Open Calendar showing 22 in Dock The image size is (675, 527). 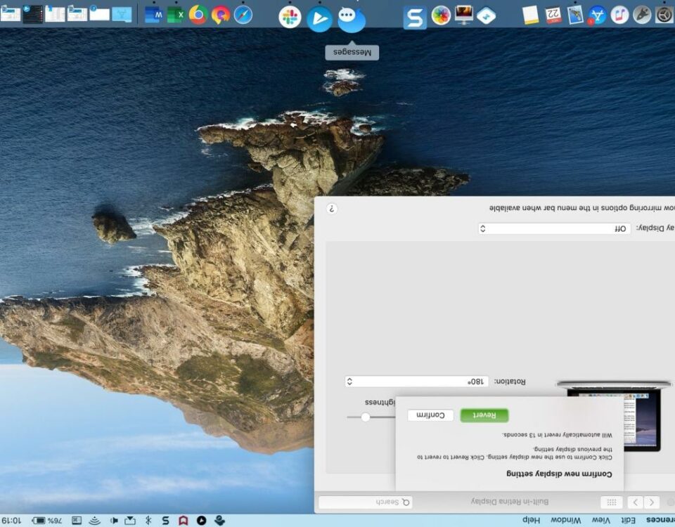coord(553,15)
